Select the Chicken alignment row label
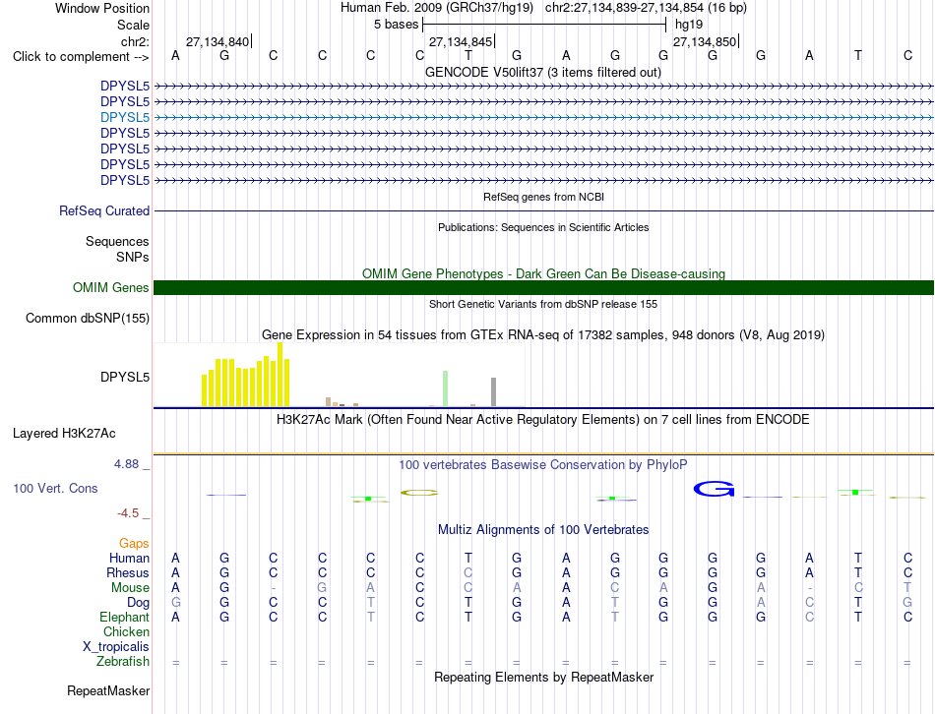This screenshot has width=935, height=714. click(126, 631)
